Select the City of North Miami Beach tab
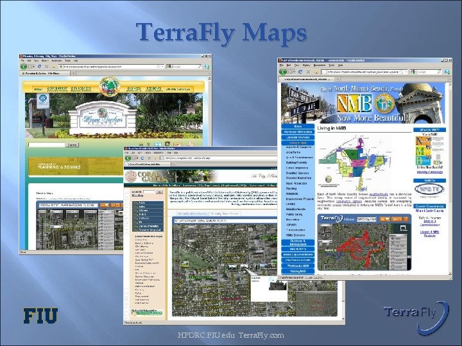Image resolution: width=462 pixels, height=346 pixels. [307, 79]
